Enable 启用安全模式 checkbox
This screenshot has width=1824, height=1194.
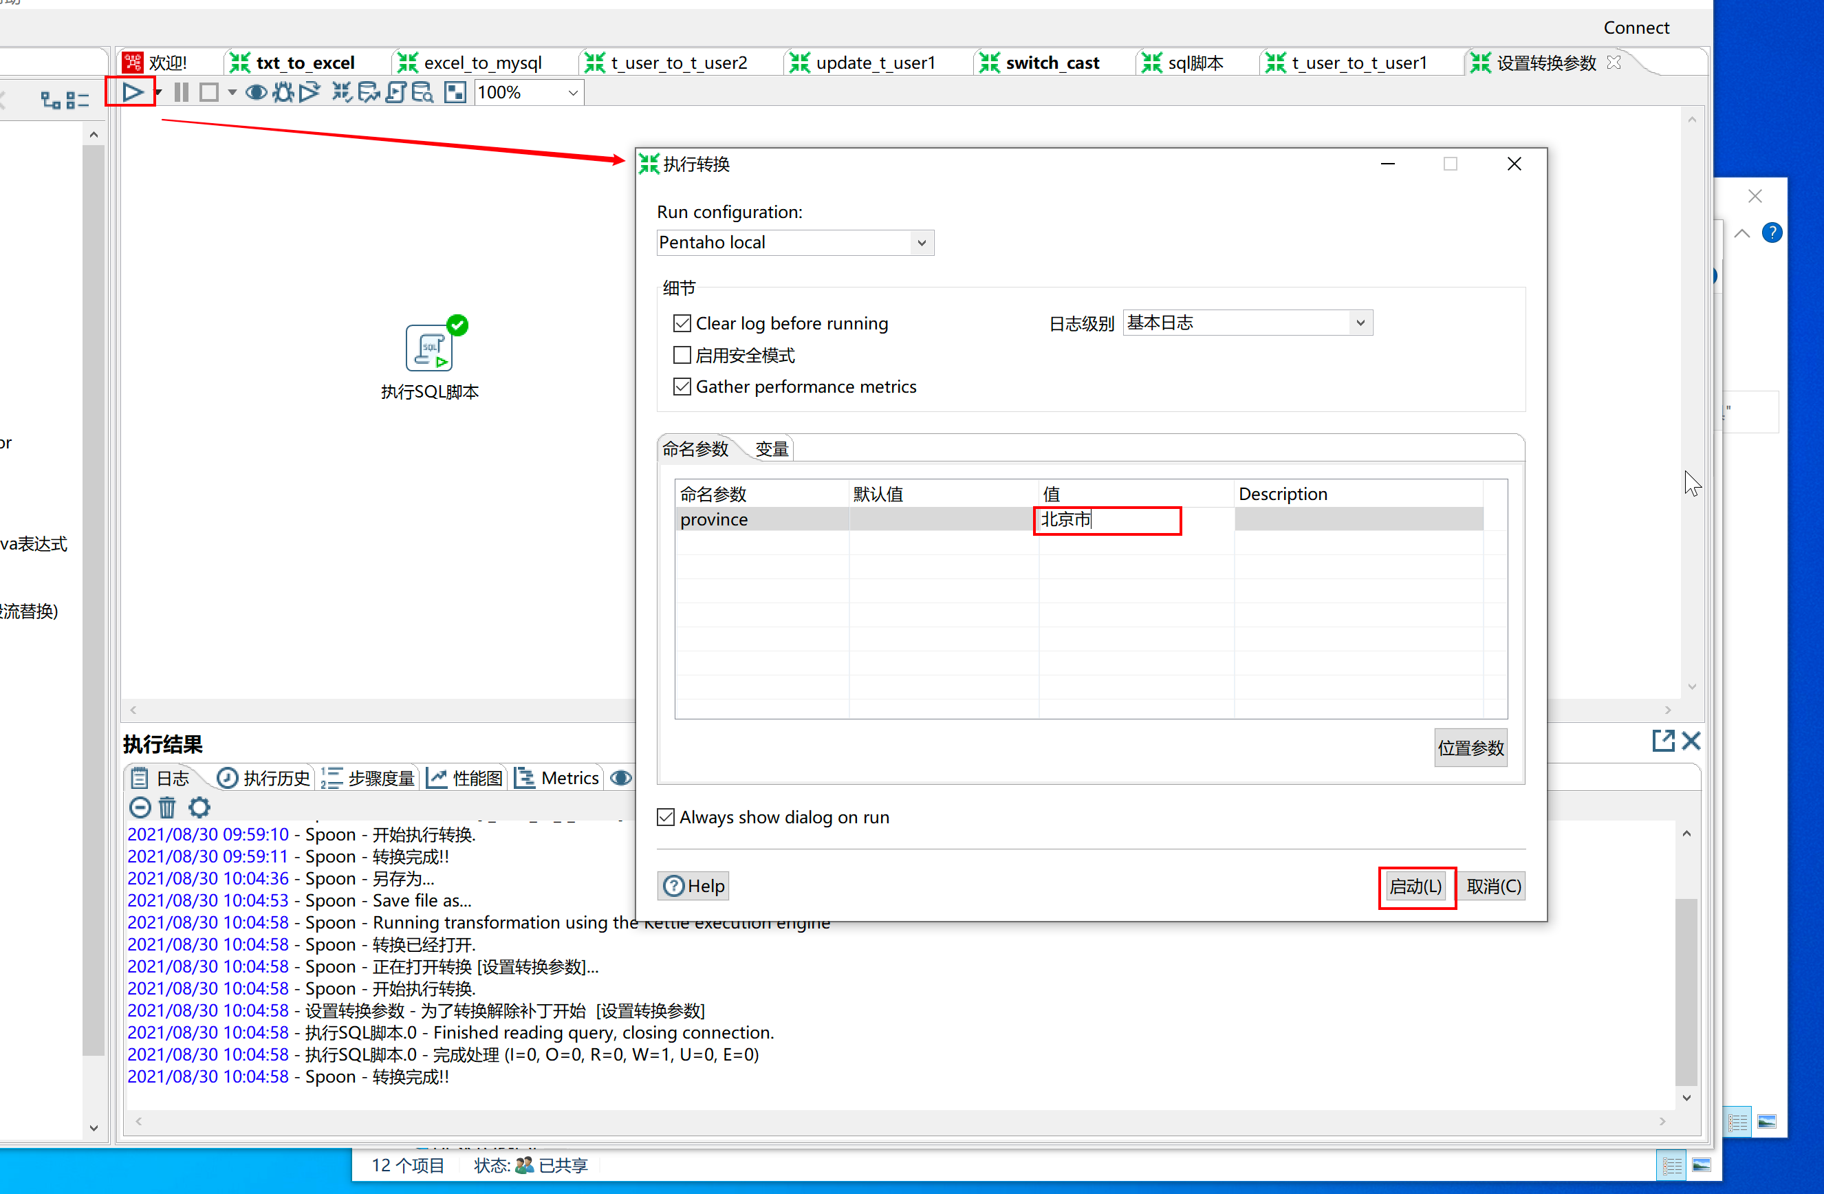tap(682, 355)
